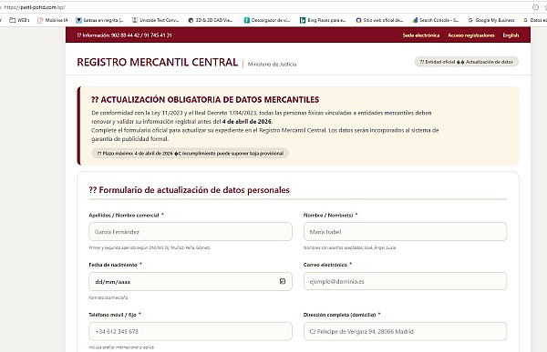The width and height of the screenshot is (547, 352).
Task: Click the Fecha de nacimiento date field
Action: click(x=191, y=281)
